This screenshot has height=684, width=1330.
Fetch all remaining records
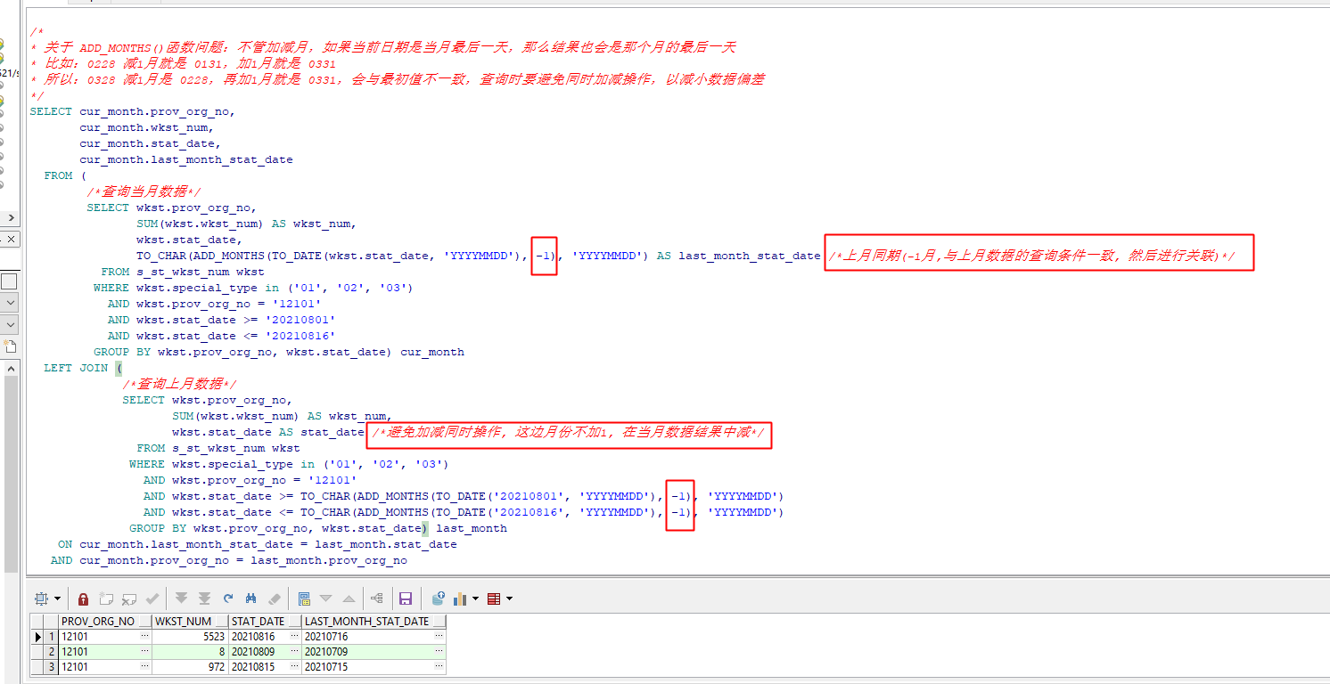(205, 598)
